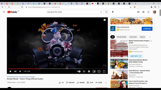
Task: Open Synth Britannia Depeche Mode documentary title
Action: click(x=139, y=72)
